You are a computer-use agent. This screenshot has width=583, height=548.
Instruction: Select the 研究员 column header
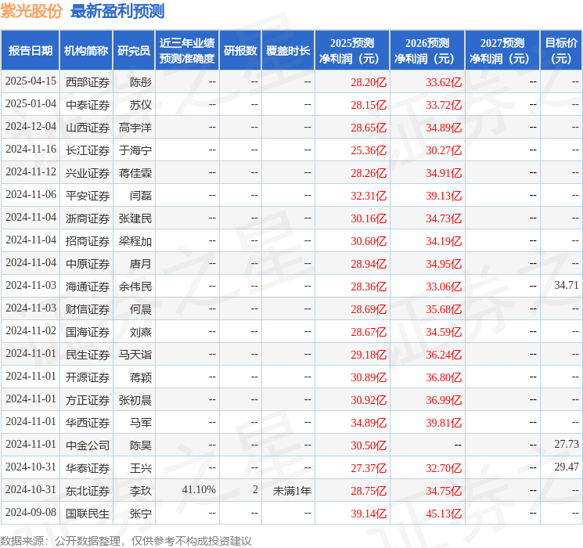point(134,51)
